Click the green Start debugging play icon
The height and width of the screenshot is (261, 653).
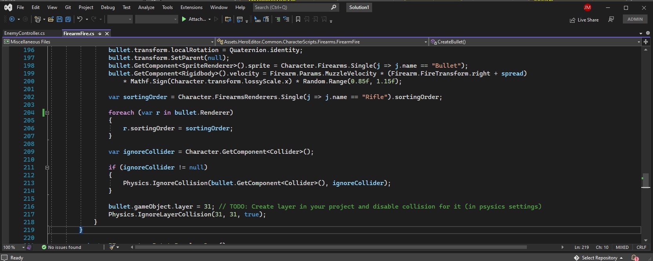pos(184,19)
